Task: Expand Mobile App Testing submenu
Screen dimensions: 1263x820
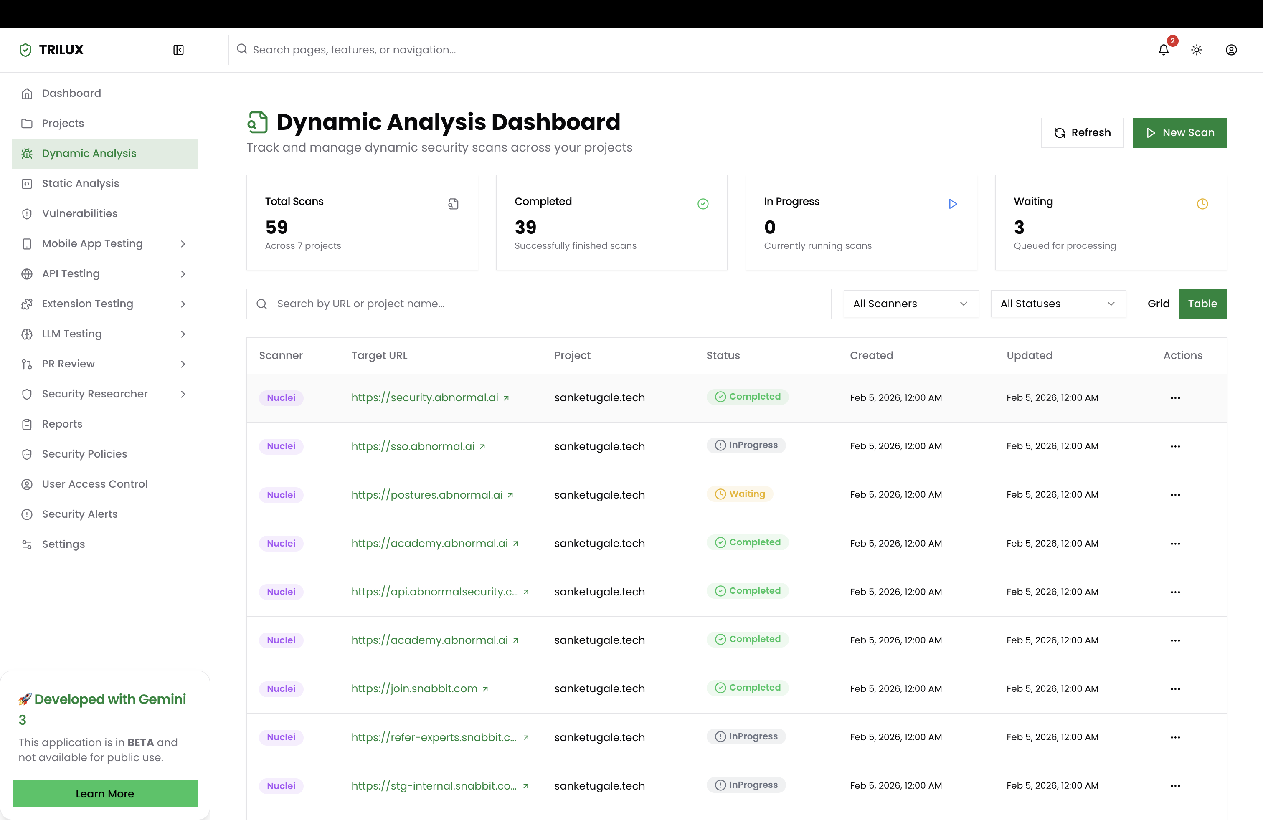Action: [x=183, y=244]
